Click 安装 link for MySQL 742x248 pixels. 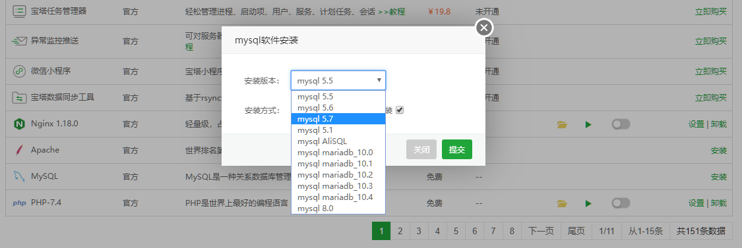[718, 177]
